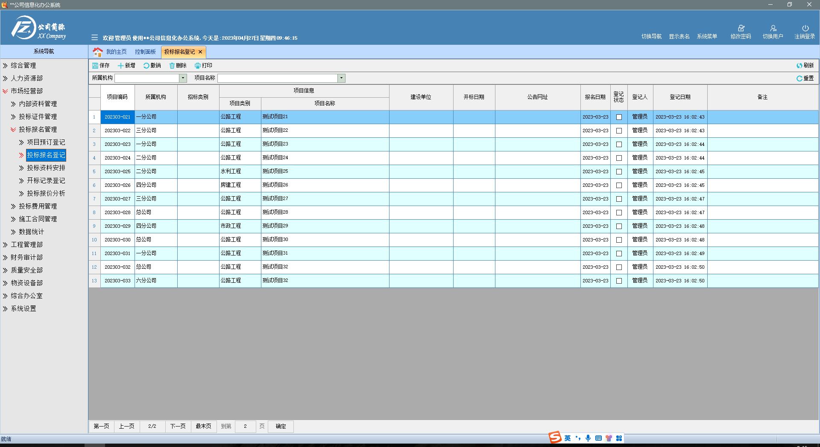Click the Undo (撤销) toolbar icon
Screen dimensions: 820x447
[x=146, y=66]
